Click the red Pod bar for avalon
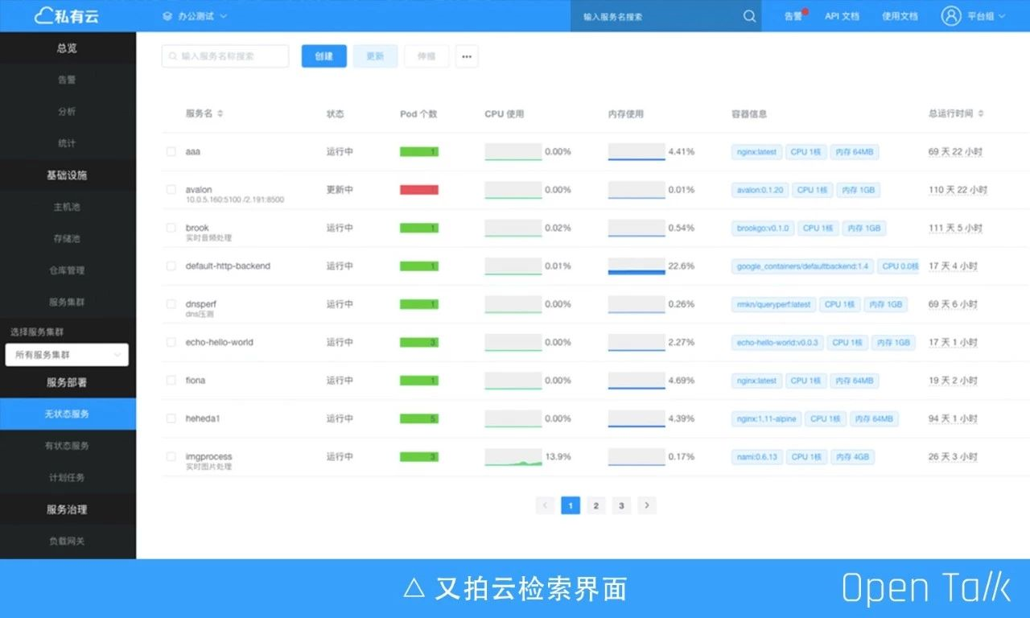The image size is (1030, 618). tap(419, 190)
